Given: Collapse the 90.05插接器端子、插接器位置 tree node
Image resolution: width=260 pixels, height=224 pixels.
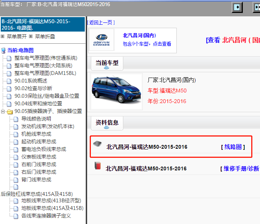Looking at the screenshot, I should tap(3, 111).
